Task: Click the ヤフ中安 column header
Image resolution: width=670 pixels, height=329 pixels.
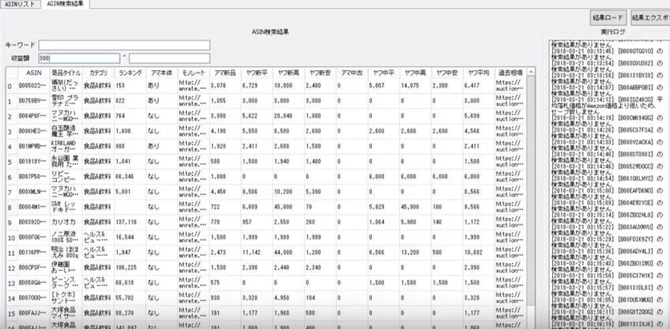Action: click(448, 72)
